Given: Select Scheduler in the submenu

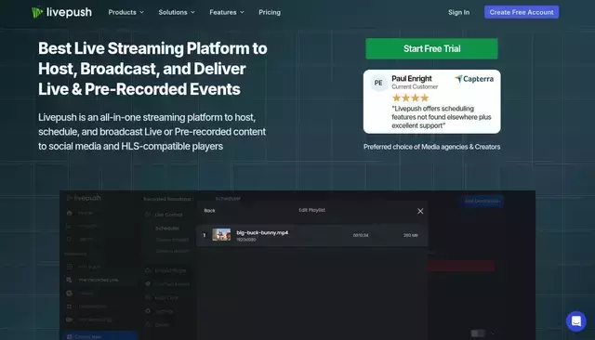Looking at the screenshot, I should tap(167, 229).
